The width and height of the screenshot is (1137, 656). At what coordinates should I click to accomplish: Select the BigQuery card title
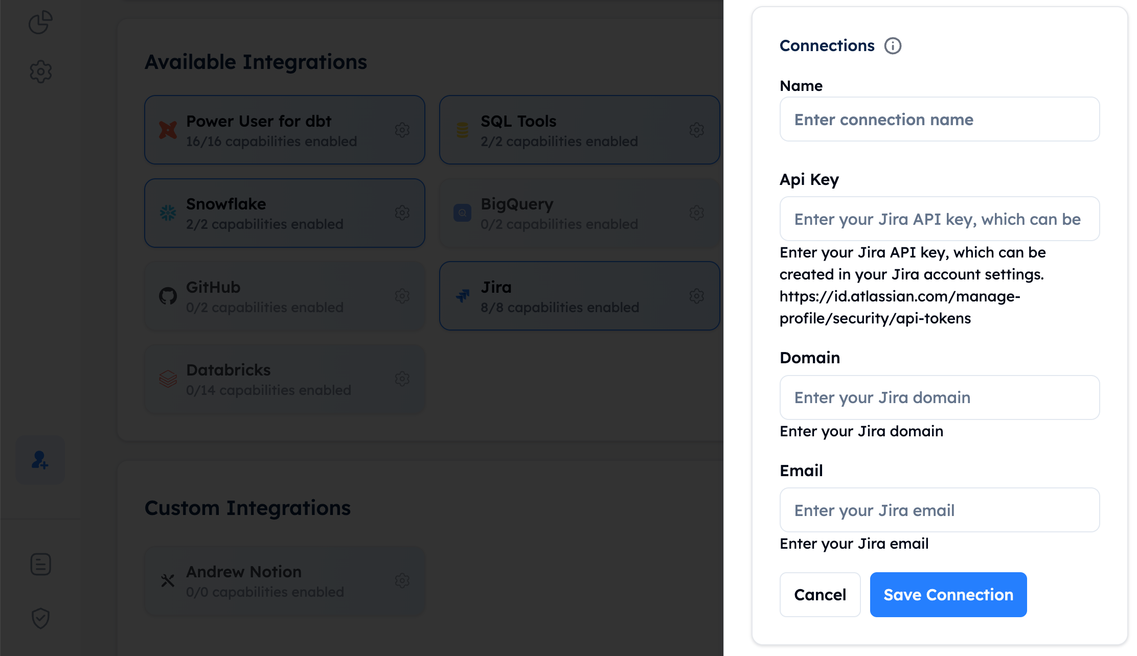click(517, 204)
